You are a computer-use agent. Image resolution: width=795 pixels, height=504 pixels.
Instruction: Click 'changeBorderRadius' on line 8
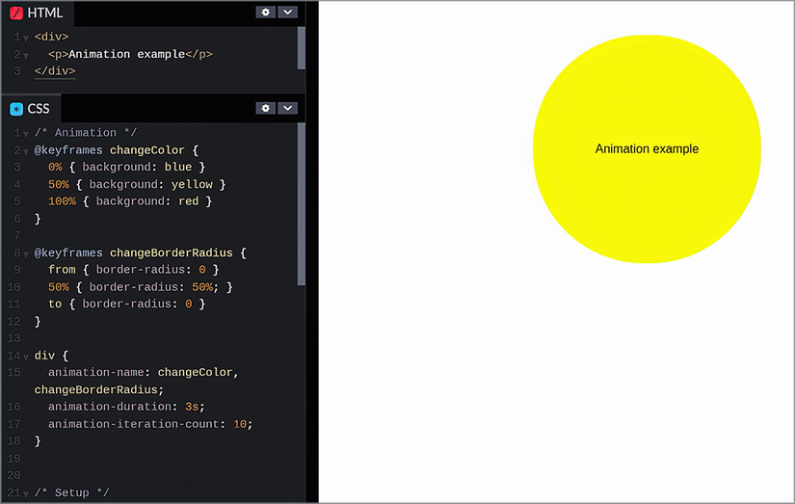coord(172,252)
